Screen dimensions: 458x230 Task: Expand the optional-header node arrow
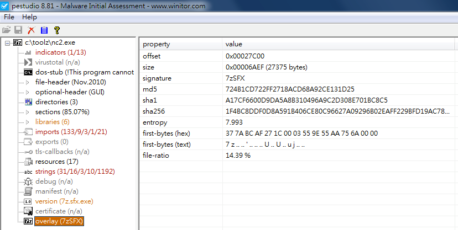click(x=28, y=92)
